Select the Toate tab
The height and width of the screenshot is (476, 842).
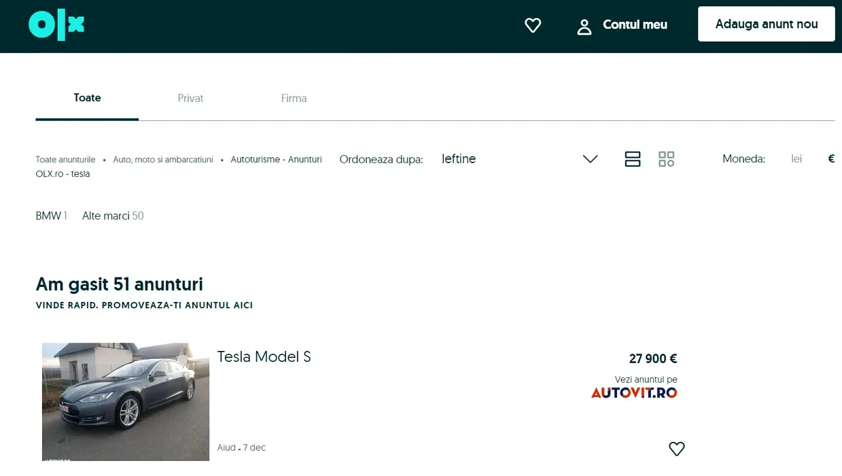point(87,98)
